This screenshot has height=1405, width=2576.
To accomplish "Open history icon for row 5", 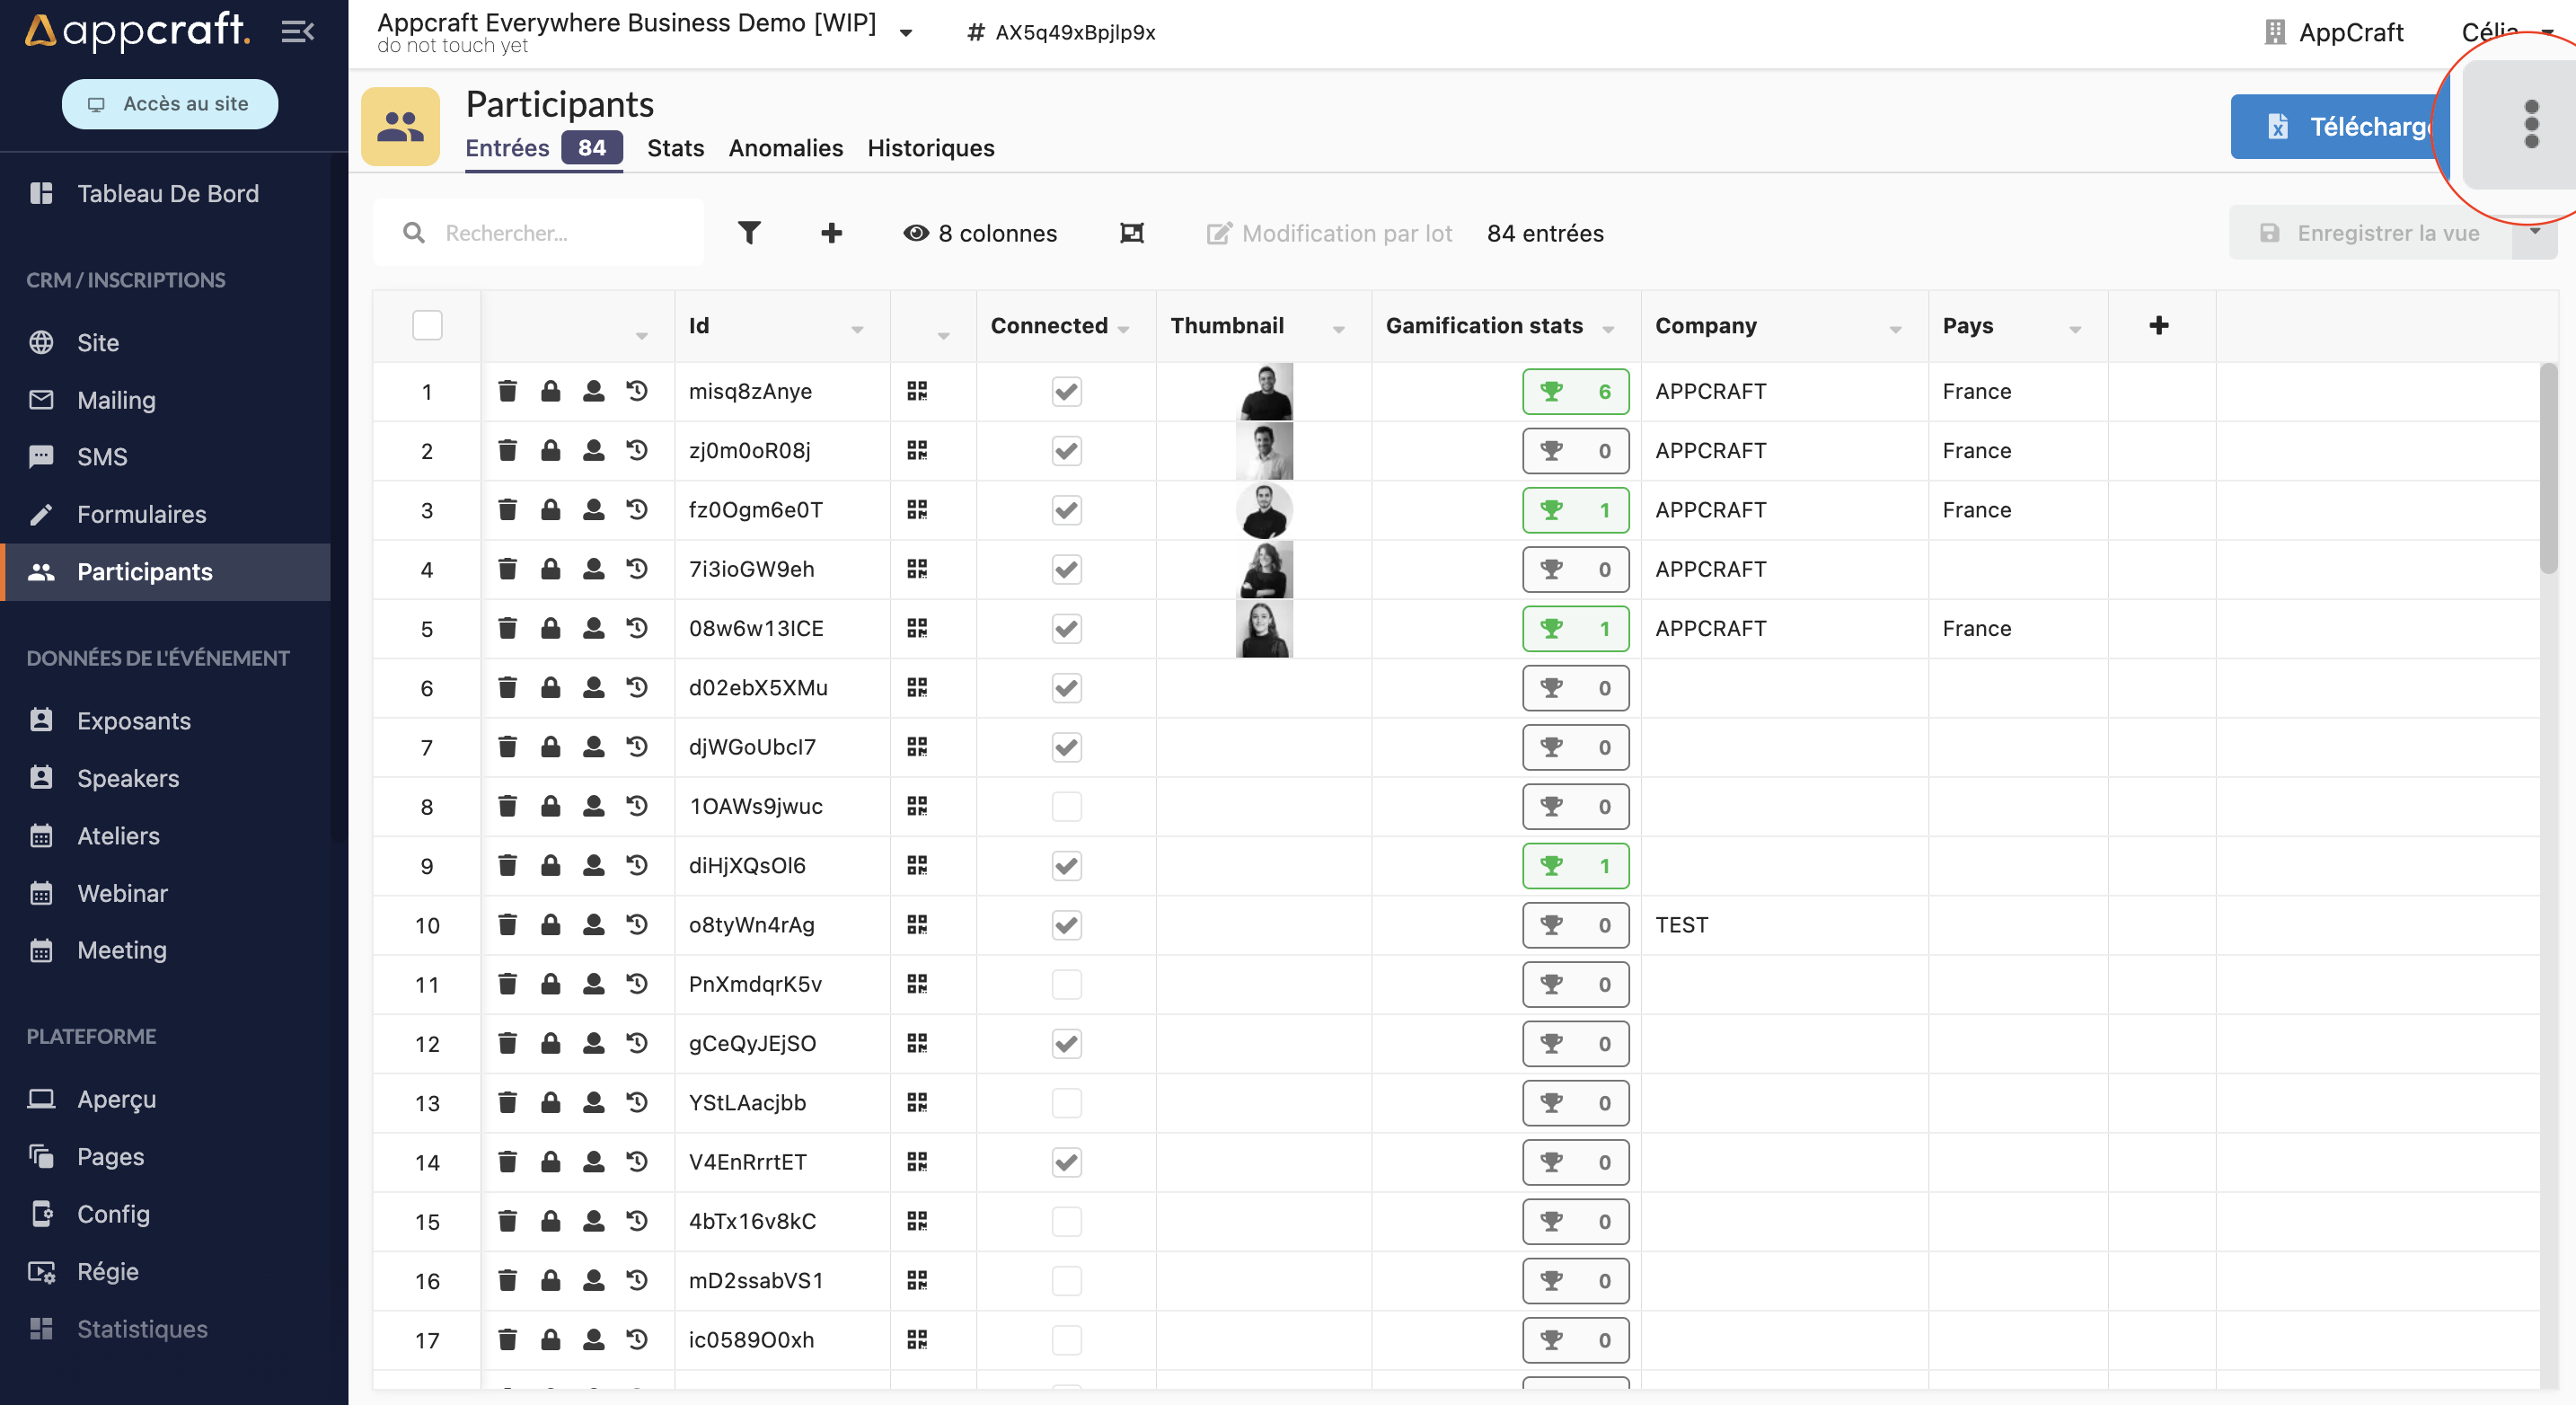I will [637, 628].
